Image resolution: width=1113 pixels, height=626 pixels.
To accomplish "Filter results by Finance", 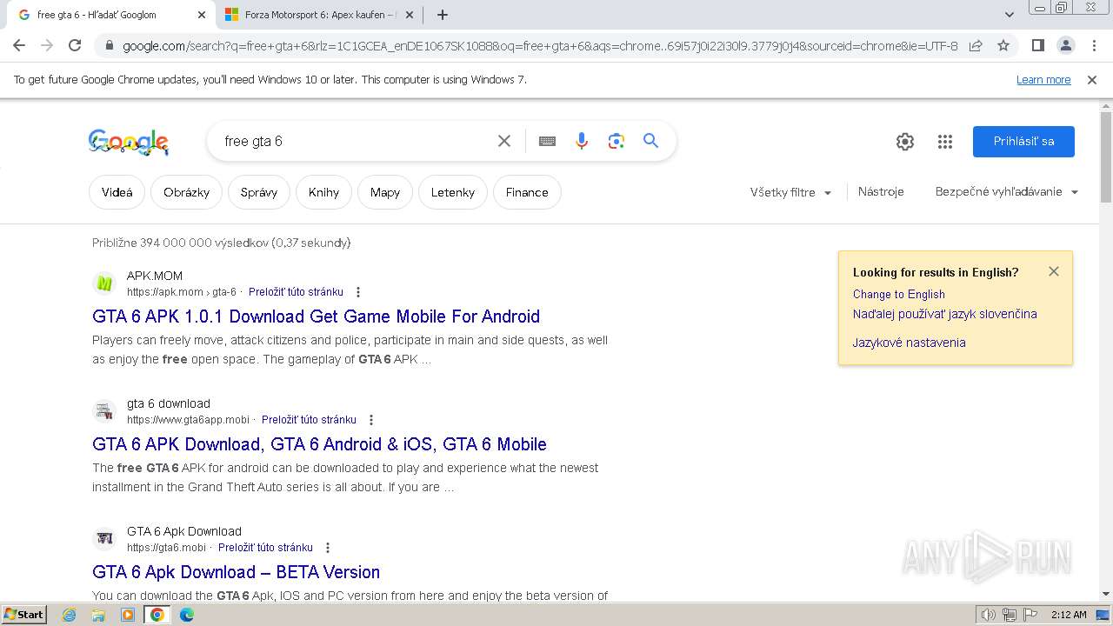I will 527,192.
